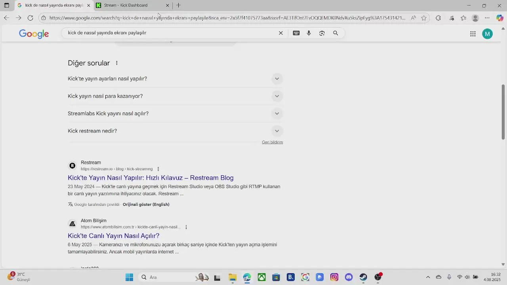Open Microsoft Store from taskbar
Viewport: 507px width, 285px height.
(x=276, y=277)
